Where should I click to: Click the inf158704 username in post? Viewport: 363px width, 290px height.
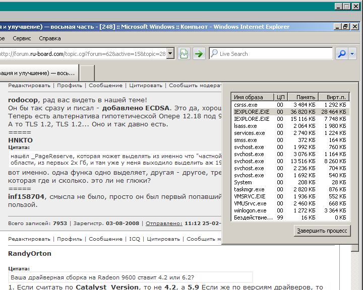point(26,196)
